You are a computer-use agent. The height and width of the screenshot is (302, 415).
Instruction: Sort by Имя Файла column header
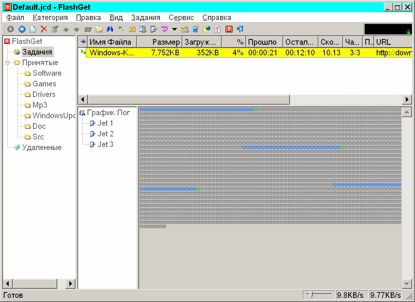pyautogui.click(x=112, y=42)
